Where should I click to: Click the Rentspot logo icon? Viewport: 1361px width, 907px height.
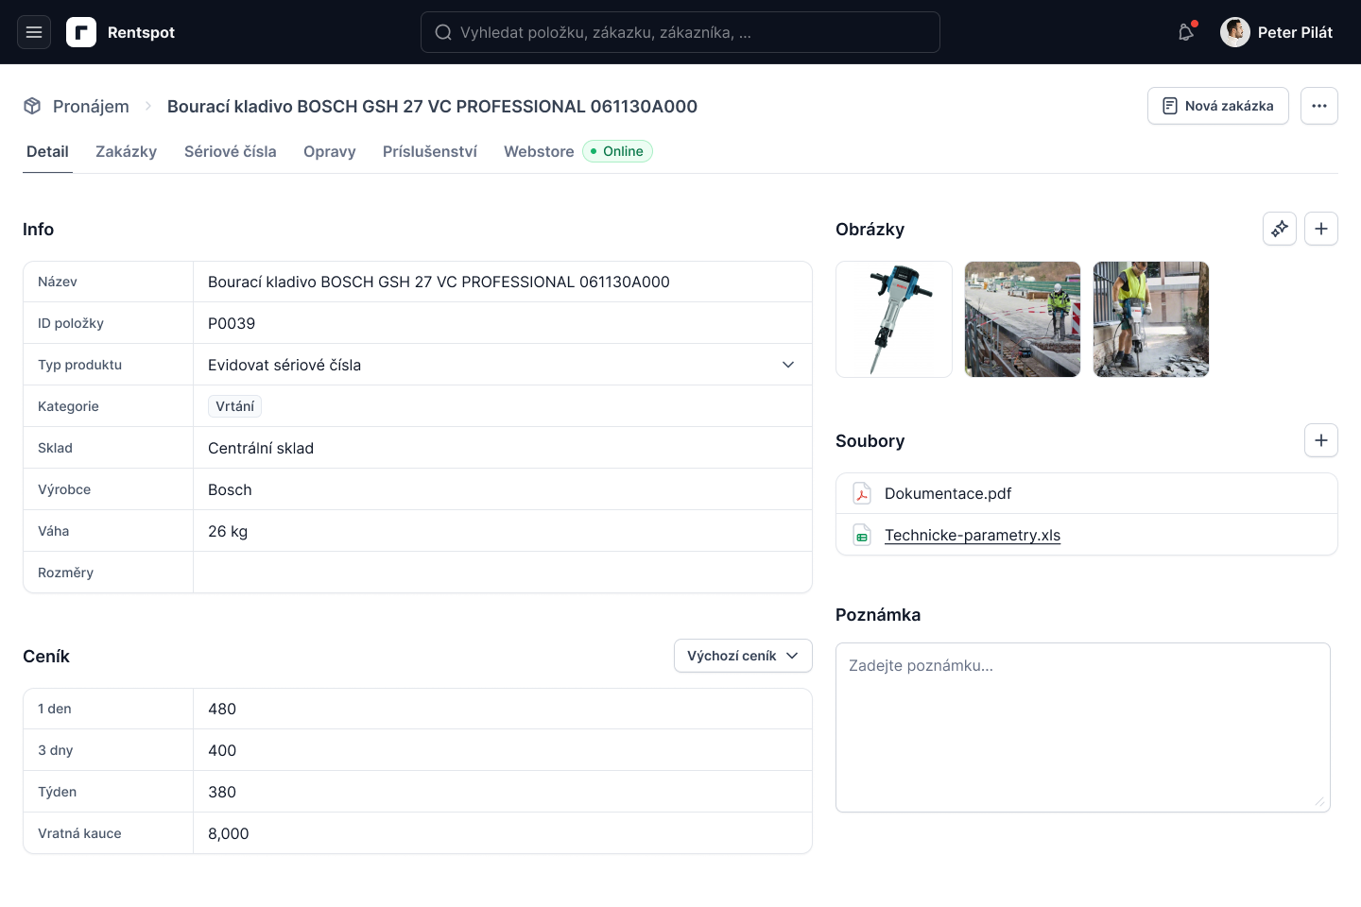81,32
